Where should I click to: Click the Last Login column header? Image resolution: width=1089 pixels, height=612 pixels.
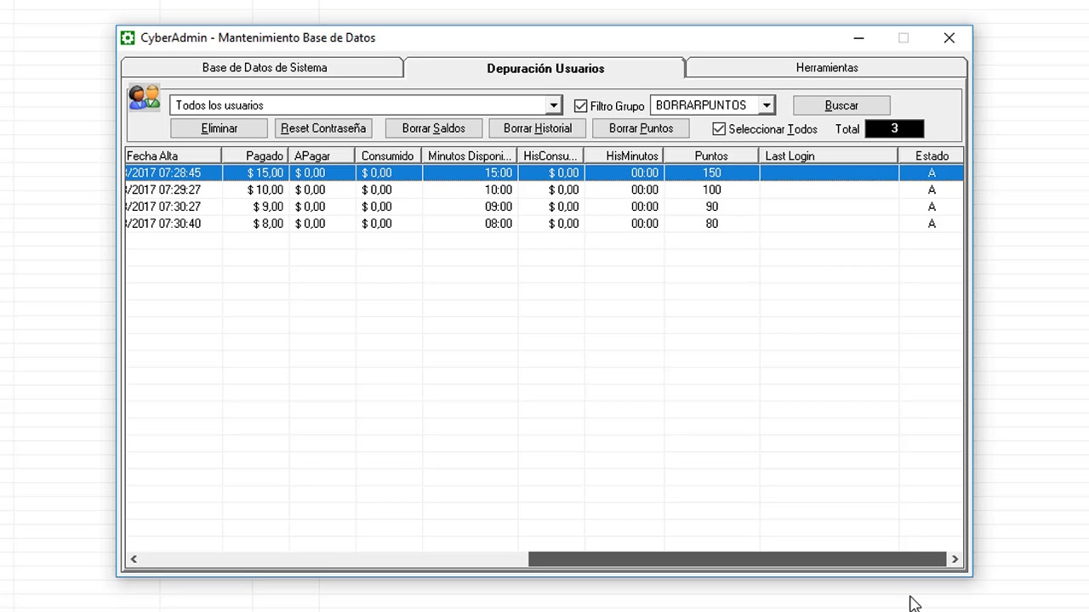(829, 156)
